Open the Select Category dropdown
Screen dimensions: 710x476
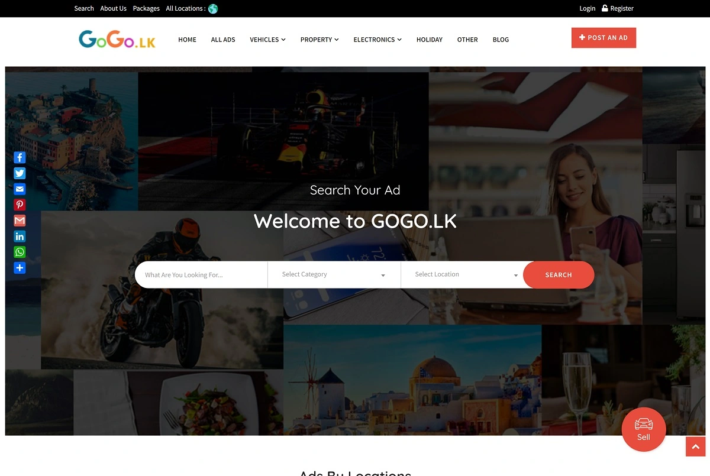tap(334, 274)
